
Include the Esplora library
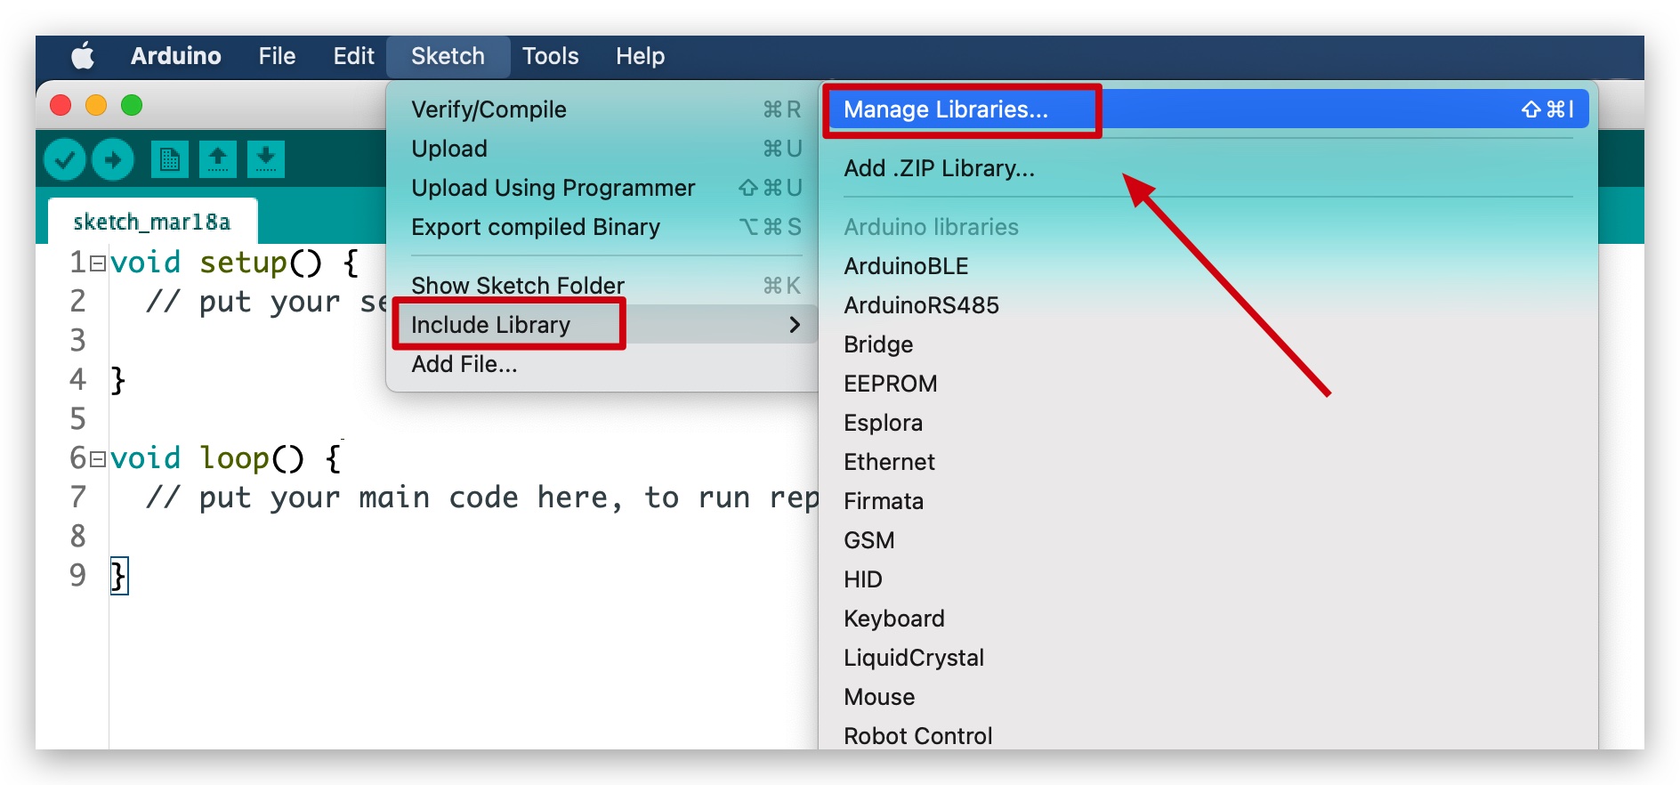[1208, 423]
